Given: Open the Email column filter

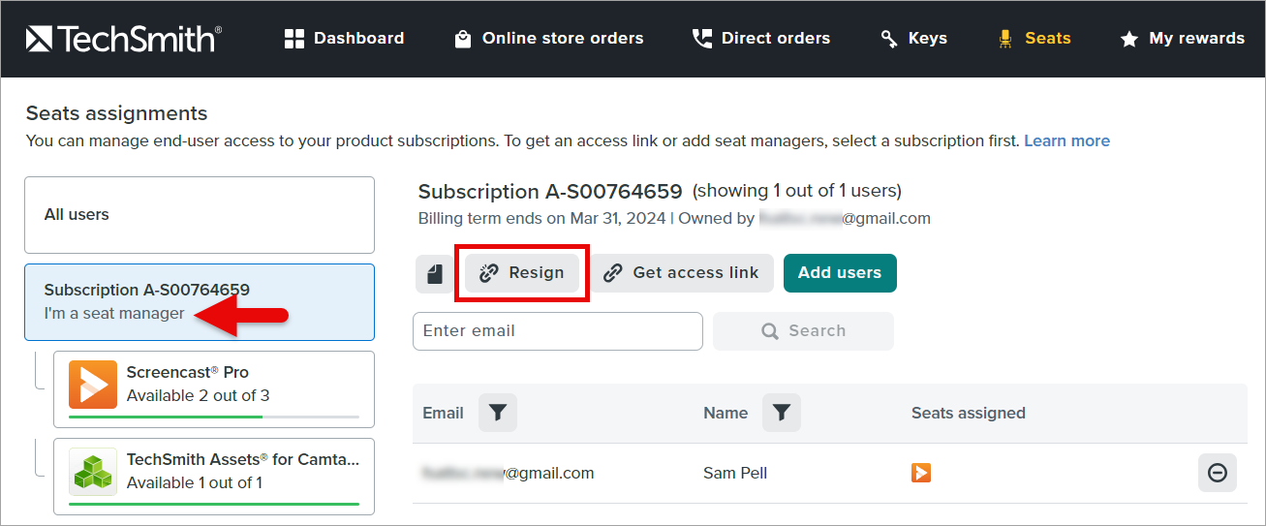Looking at the screenshot, I should [x=497, y=413].
